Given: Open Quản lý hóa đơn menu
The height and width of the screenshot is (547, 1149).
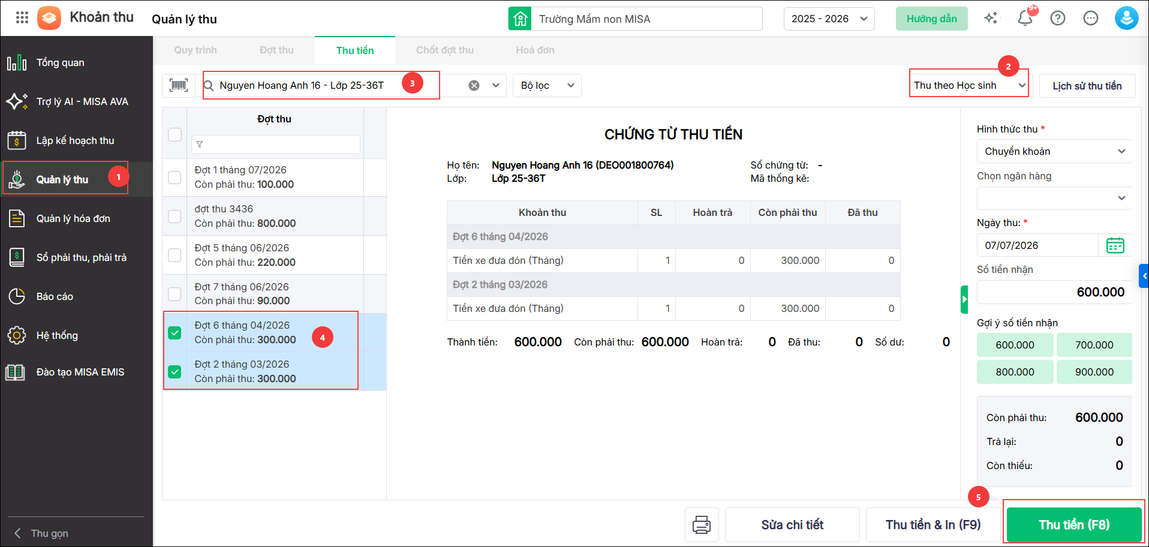Looking at the screenshot, I should click(76, 218).
